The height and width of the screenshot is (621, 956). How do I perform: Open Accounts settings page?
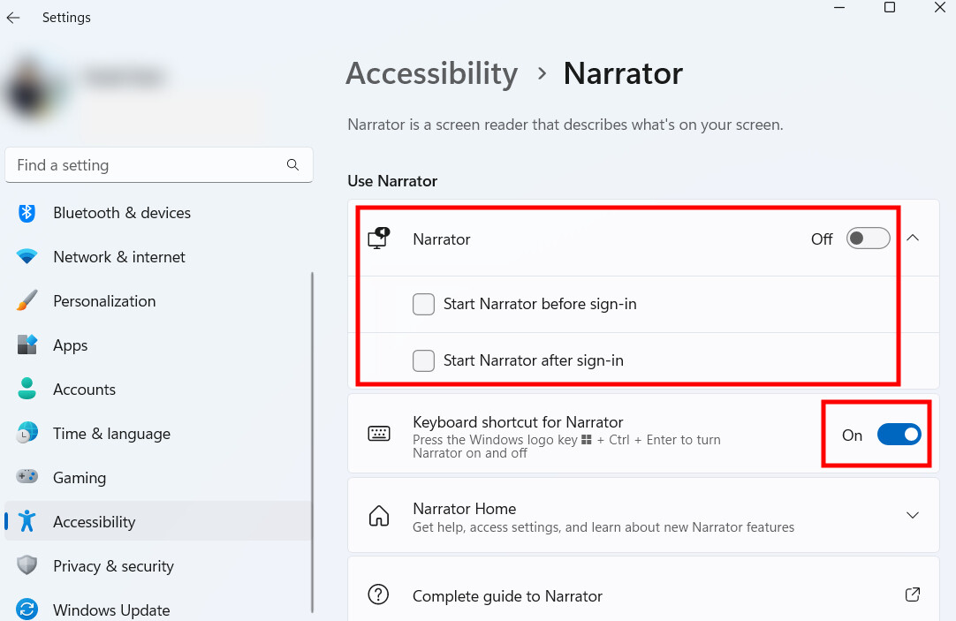click(x=158, y=389)
